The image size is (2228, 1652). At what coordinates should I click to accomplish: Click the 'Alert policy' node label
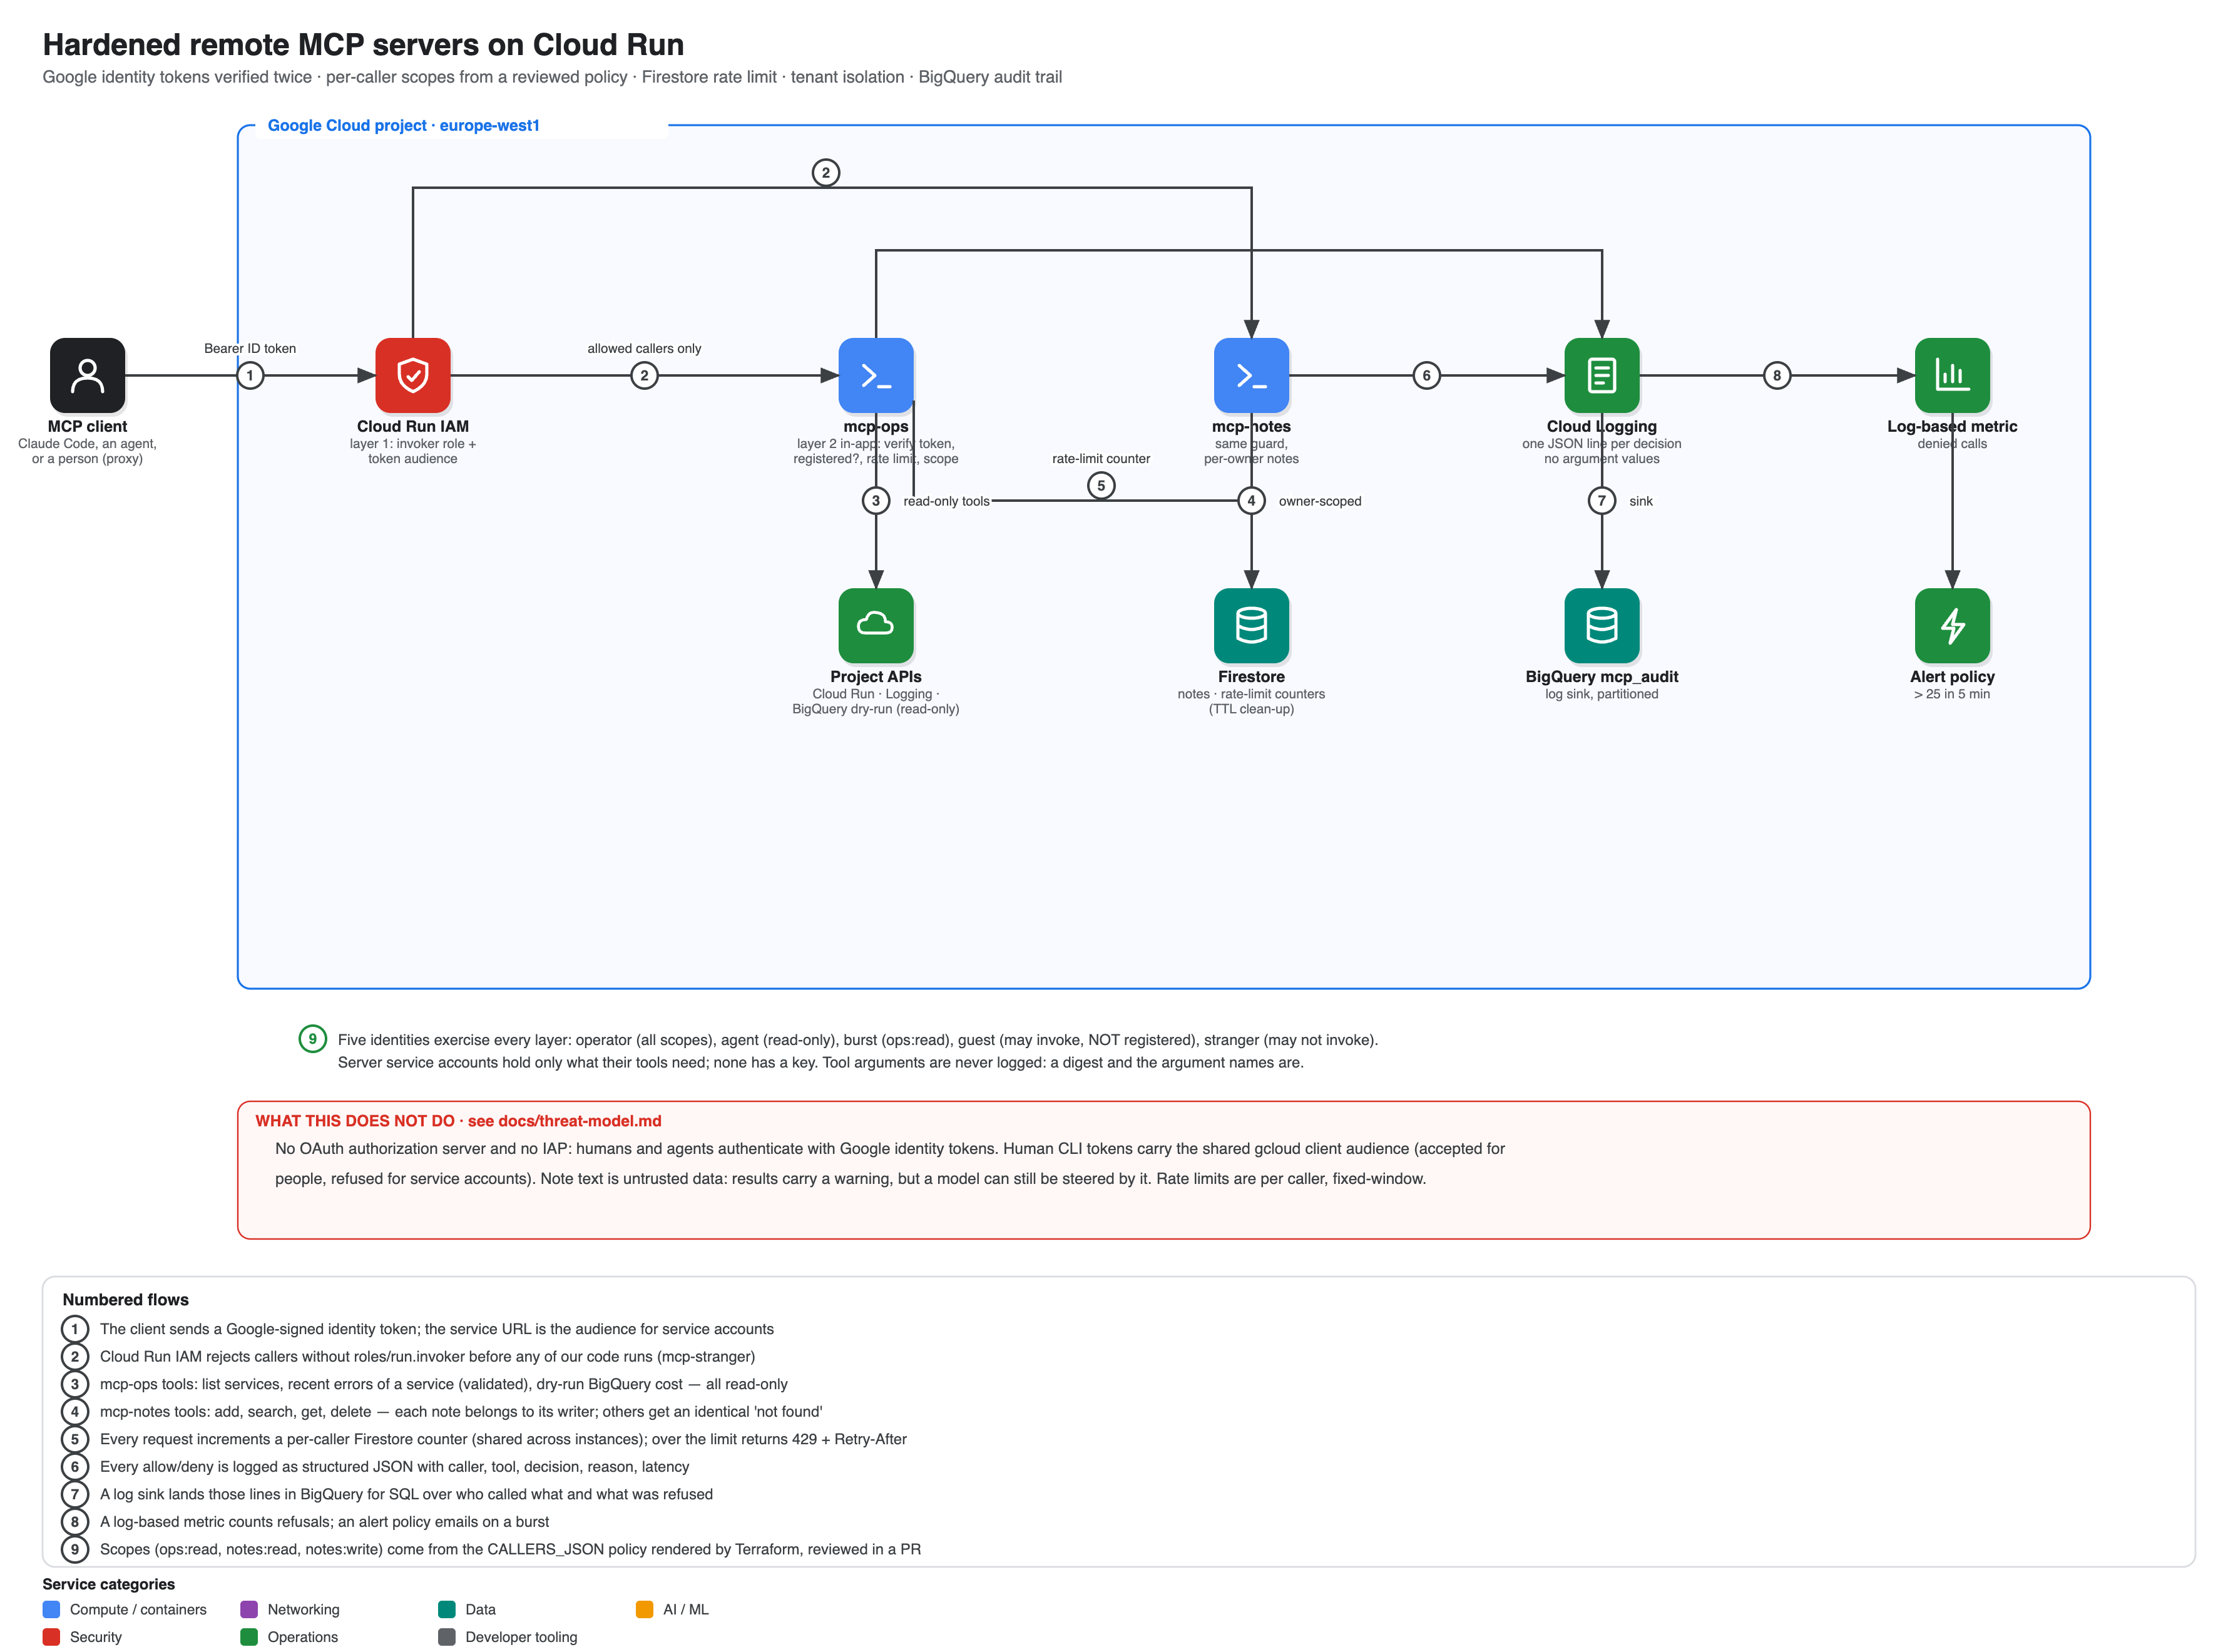[x=1952, y=677]
